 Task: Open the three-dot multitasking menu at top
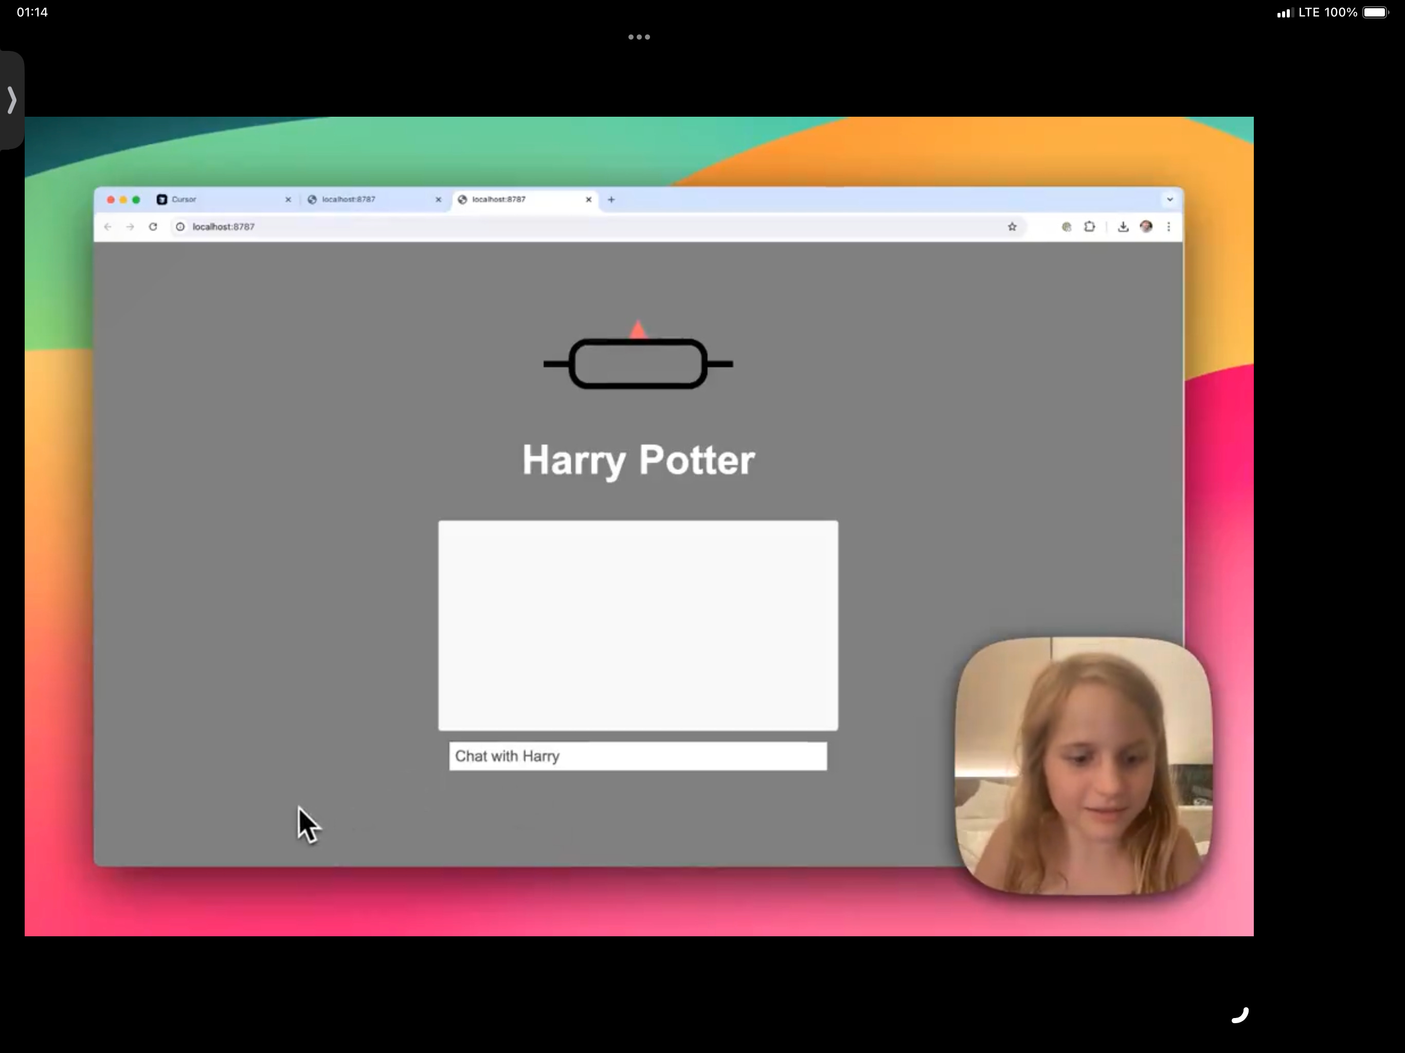[x=639, y=37]
